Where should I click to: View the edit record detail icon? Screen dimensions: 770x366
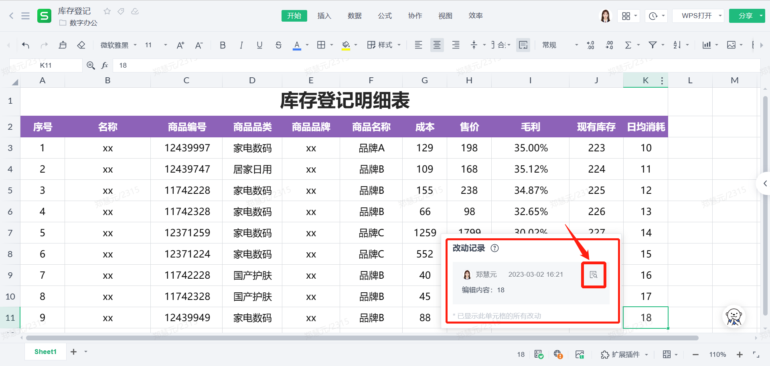click(594, 275)
